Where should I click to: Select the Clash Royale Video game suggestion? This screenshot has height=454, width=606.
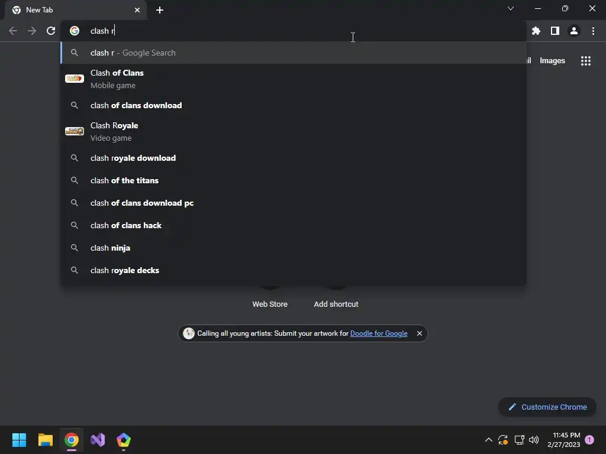click(294, 131)
